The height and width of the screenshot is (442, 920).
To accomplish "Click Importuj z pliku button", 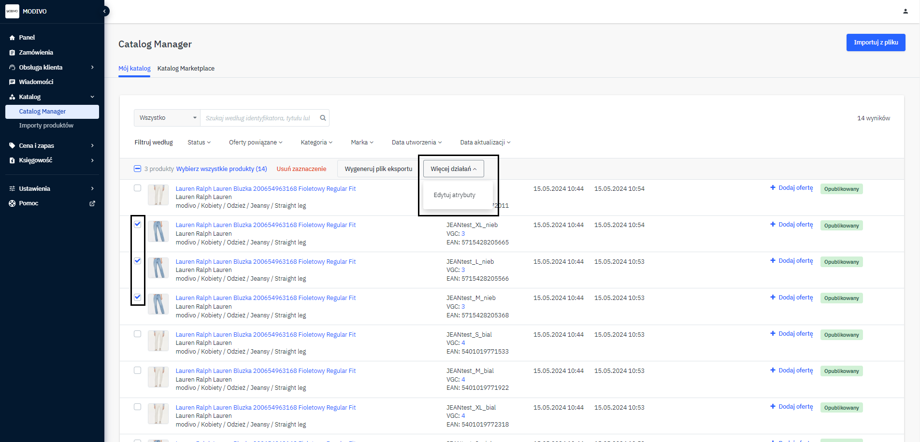I will tap(876, 43).
